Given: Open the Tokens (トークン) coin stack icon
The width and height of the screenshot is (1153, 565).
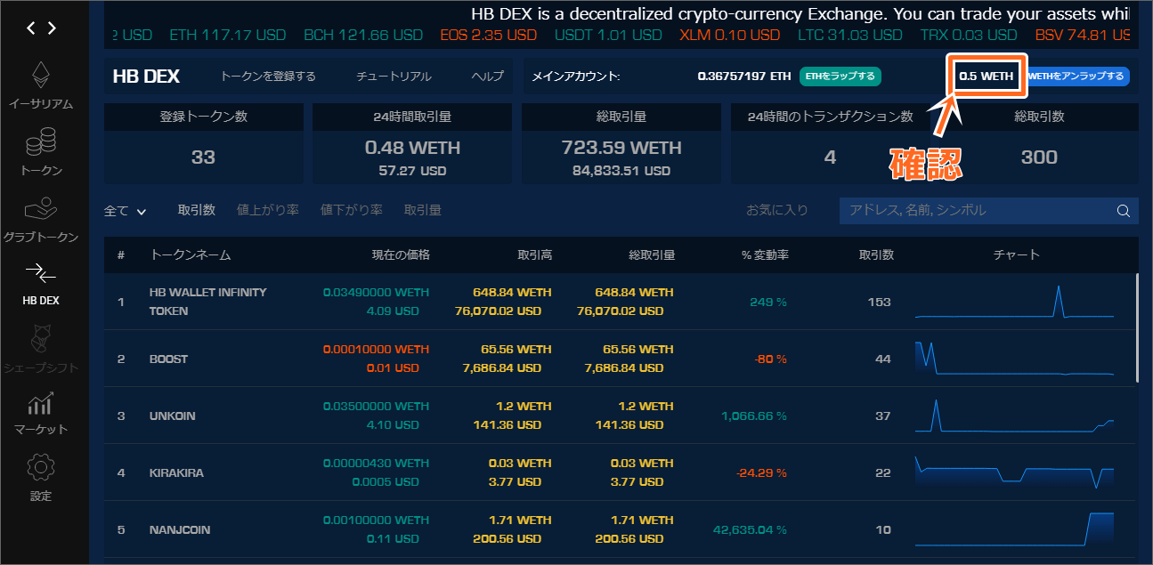Looking at the screenshot, I should pyautogui.click(x=41, y=142).
